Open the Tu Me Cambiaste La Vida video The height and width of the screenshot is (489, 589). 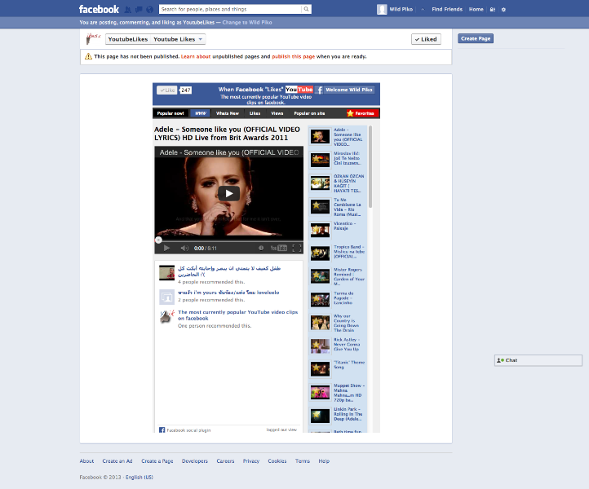coord(337,207)
